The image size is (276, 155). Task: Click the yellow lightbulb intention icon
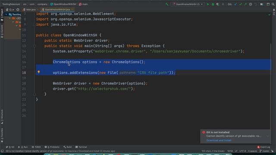click(39, 72)
